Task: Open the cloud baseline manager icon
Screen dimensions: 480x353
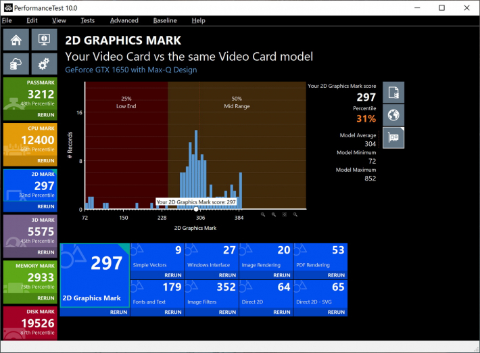Action: click(x=16, y=64)
